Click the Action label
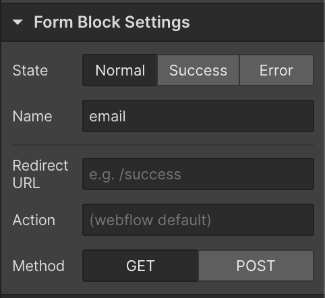 (x=34, y=220)
